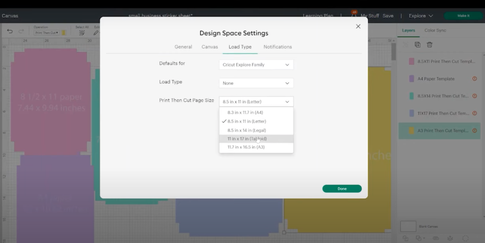This screenshot has height=243, width=485.
Task: Click the Attach paperclip icon
Action: pyautogui.click(x=436, y=238)
